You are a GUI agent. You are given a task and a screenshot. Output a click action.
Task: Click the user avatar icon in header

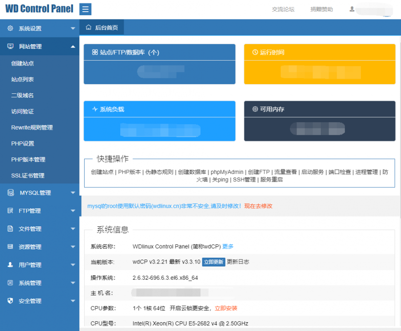[352, 9]
